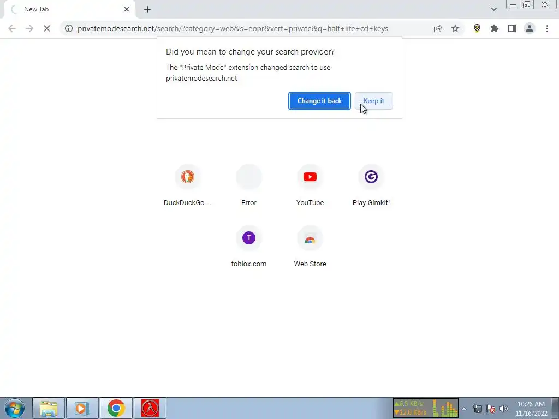Open the YouTube shortcut

click(x=310, y=185)
